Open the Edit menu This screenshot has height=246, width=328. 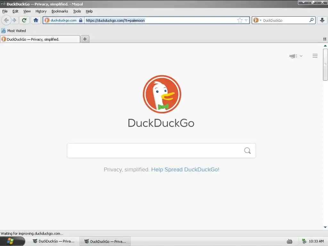(15, 11)
